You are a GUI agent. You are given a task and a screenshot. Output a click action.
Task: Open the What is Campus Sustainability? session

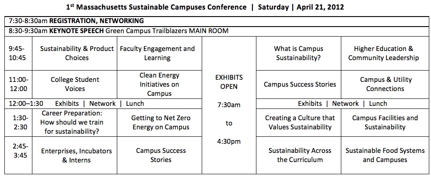298,54
